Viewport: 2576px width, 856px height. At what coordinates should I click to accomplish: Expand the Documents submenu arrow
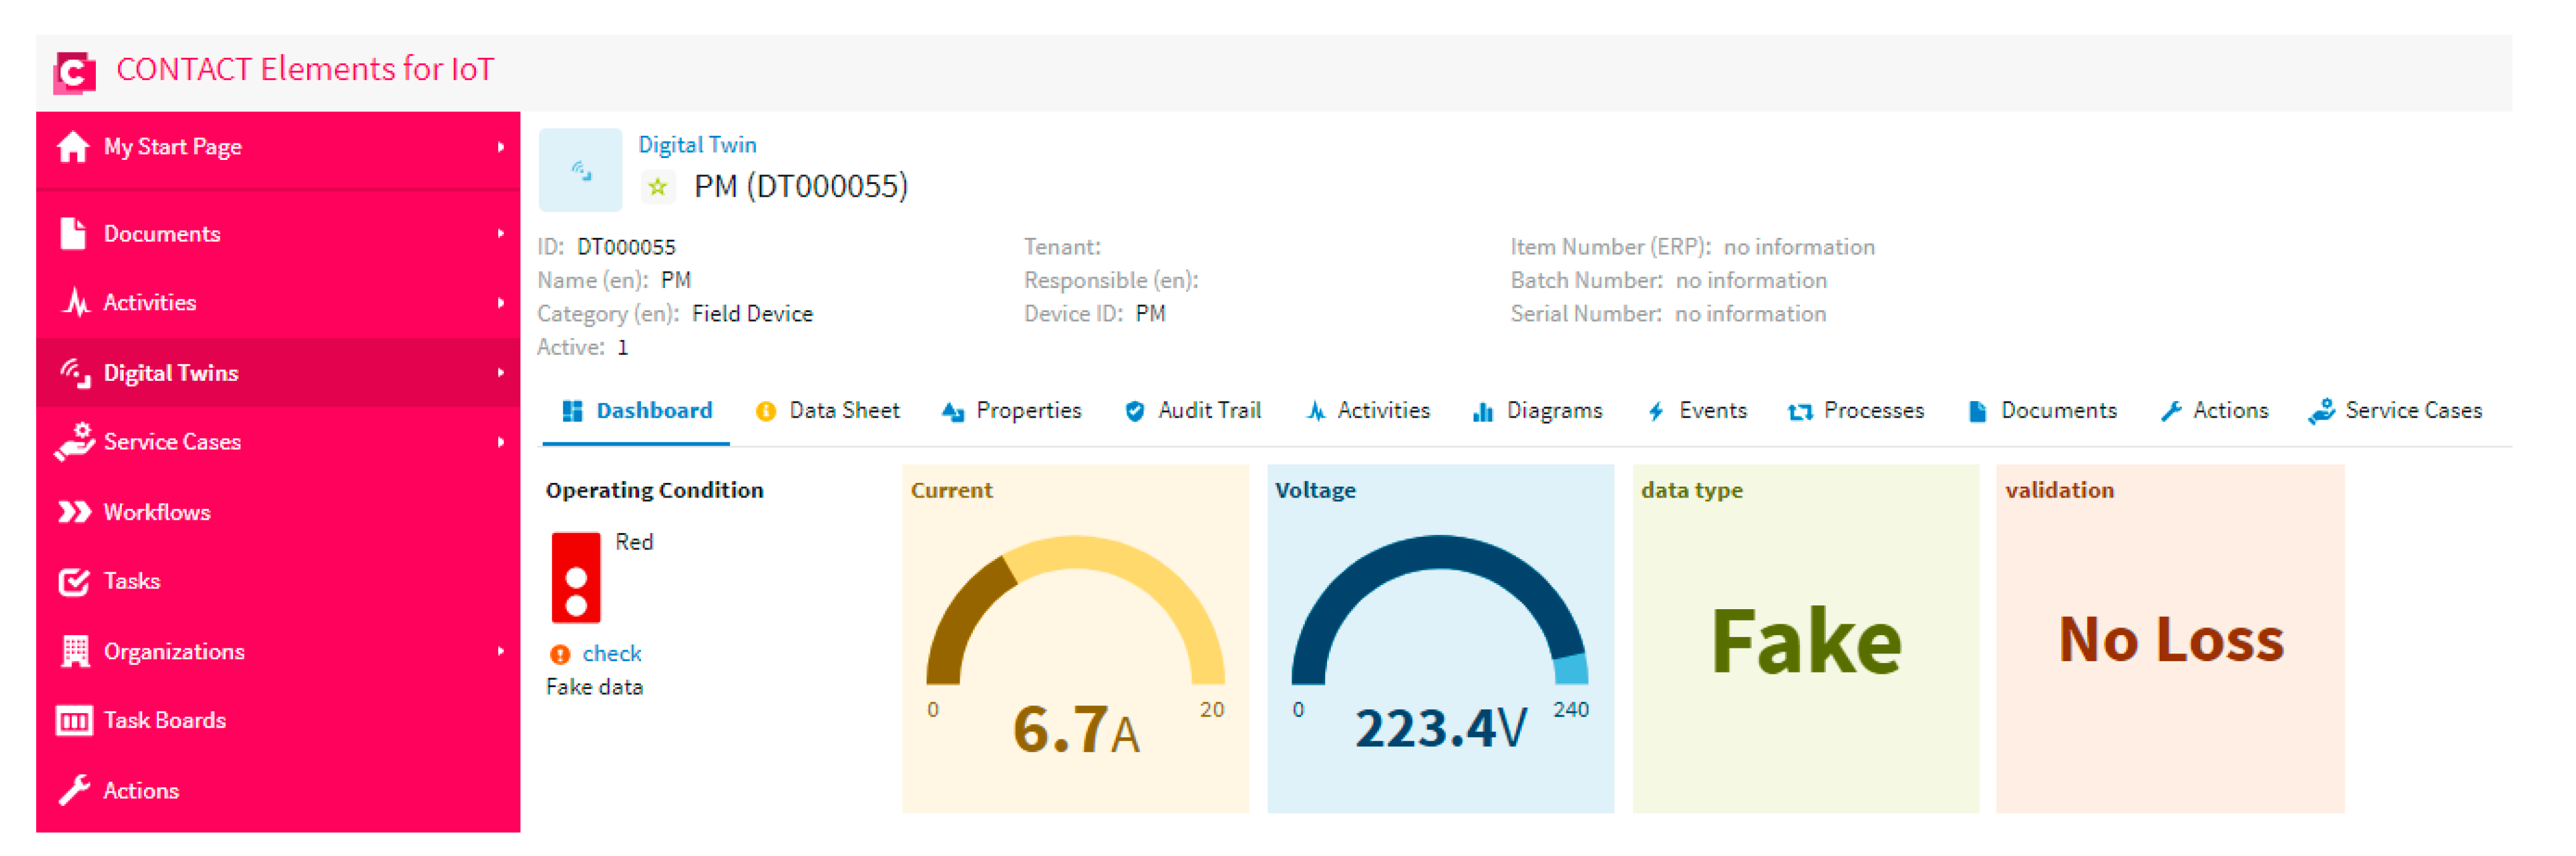(500, 234)
